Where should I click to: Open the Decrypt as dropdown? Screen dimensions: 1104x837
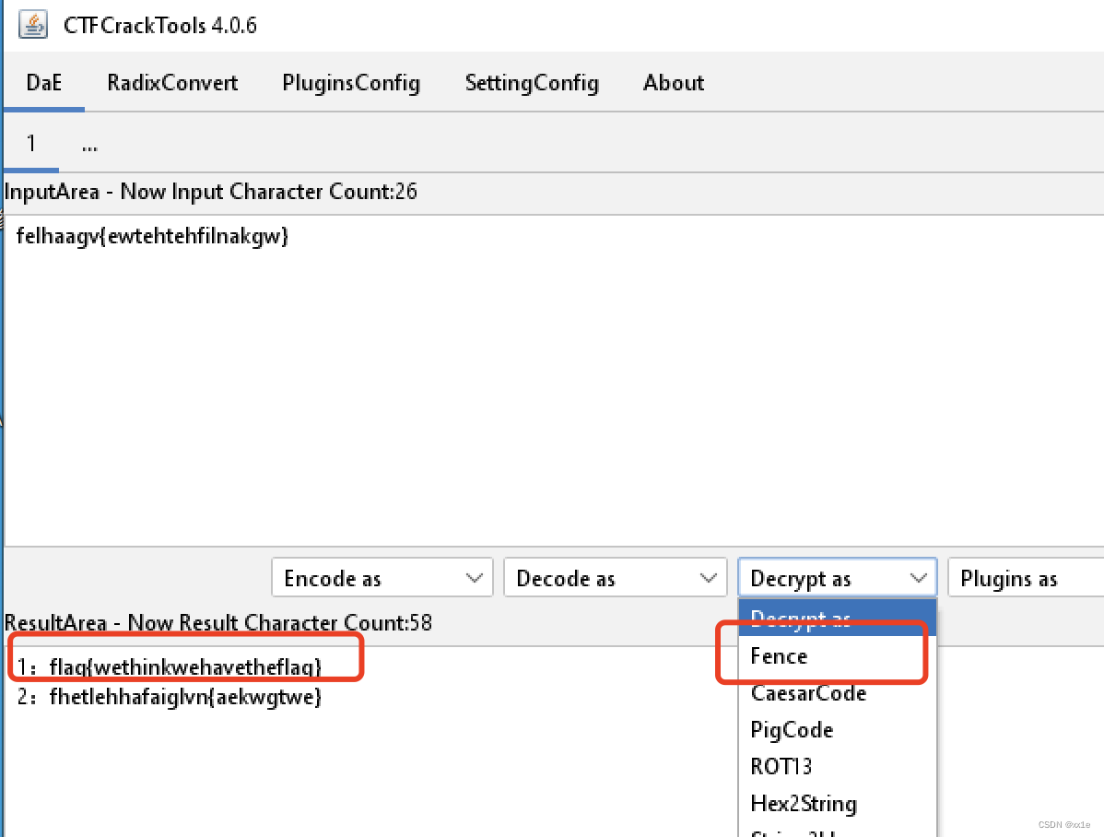pyautogui.click(x=836, y=577)
